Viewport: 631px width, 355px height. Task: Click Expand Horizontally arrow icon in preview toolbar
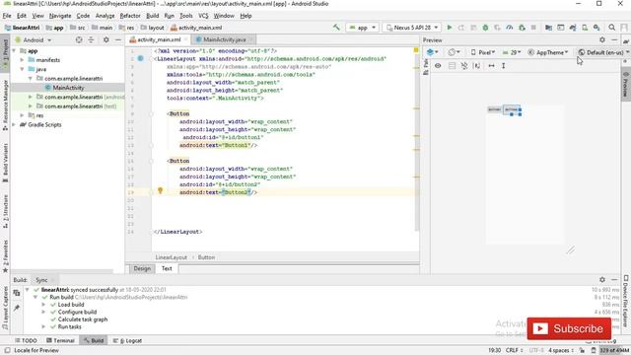click(491, 66)
